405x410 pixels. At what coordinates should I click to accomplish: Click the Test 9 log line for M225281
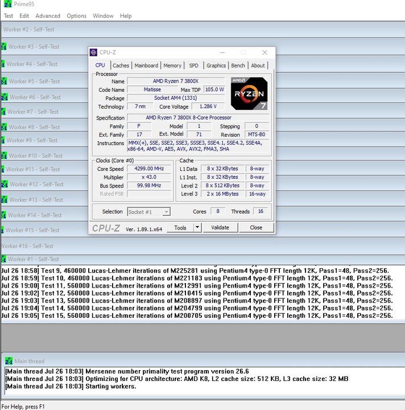[195, 270]
